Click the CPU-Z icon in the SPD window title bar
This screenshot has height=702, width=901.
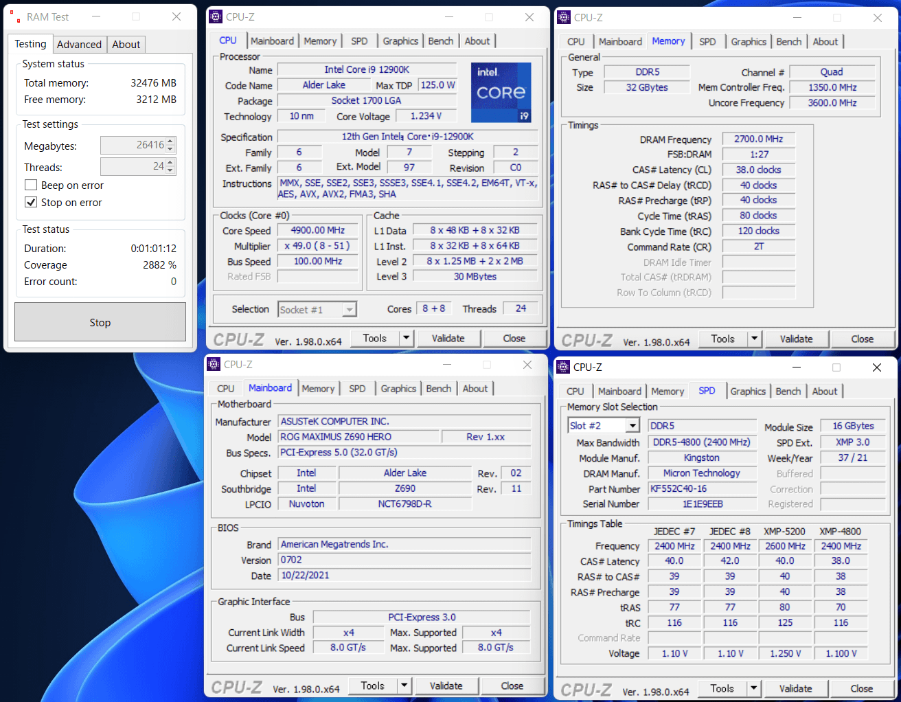(563, 367)
